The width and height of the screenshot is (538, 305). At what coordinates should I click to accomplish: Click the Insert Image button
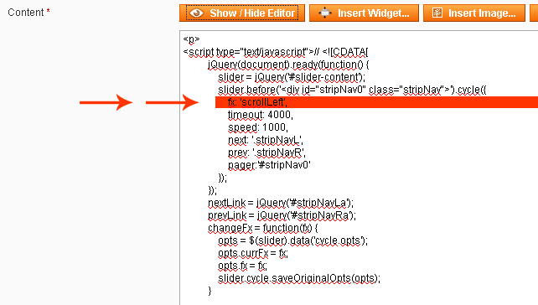coord(474,13)
